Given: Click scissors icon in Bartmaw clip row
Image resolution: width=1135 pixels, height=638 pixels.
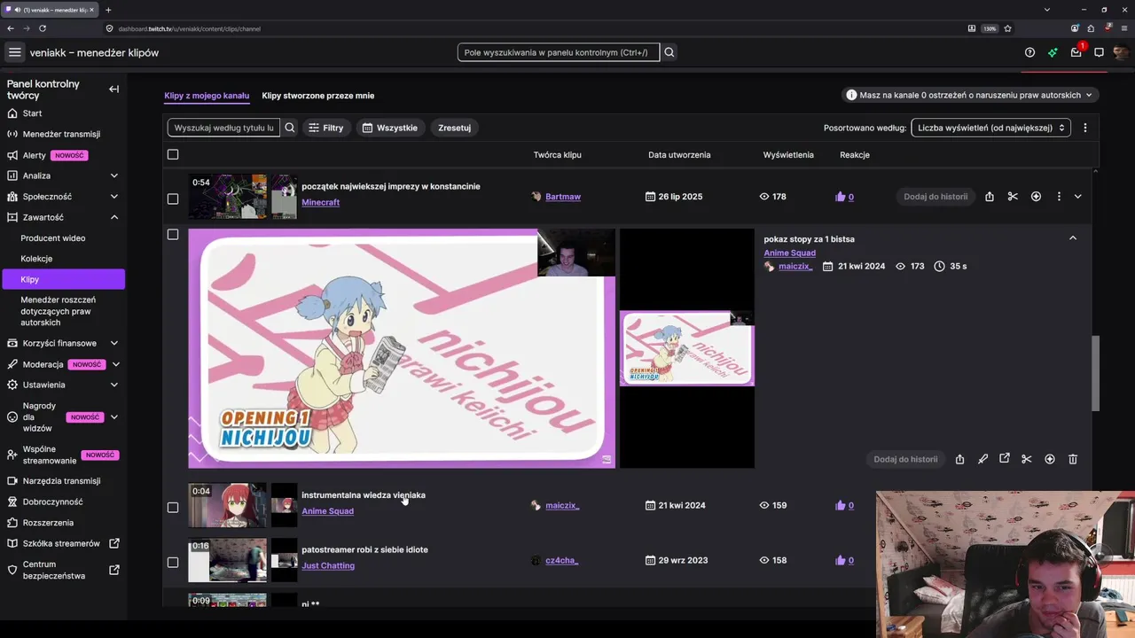Looking at the screenshot, I should coord(1013,197).
